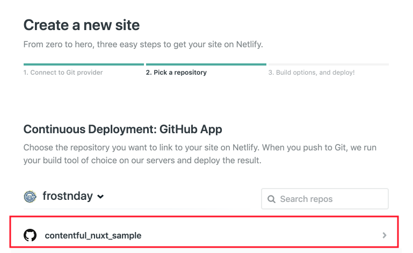
Task: Focus the Search repos field
Action: click(325, 199)
